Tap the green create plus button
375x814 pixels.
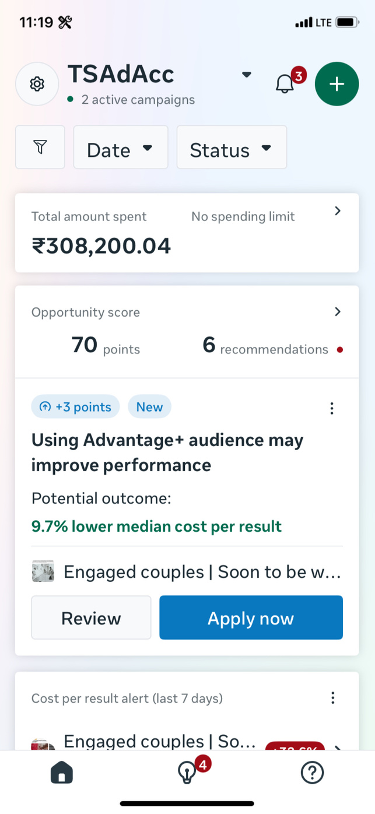(337, 84)
